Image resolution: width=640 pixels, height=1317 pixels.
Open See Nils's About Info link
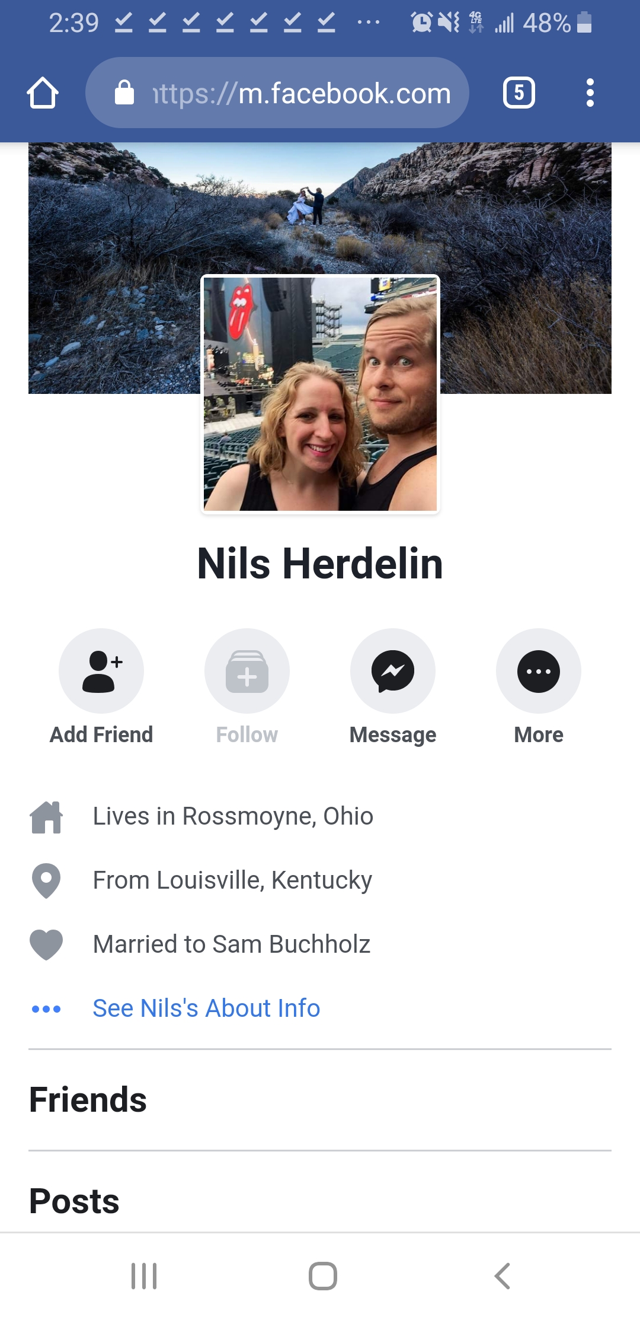click(x=206, y=1009)
